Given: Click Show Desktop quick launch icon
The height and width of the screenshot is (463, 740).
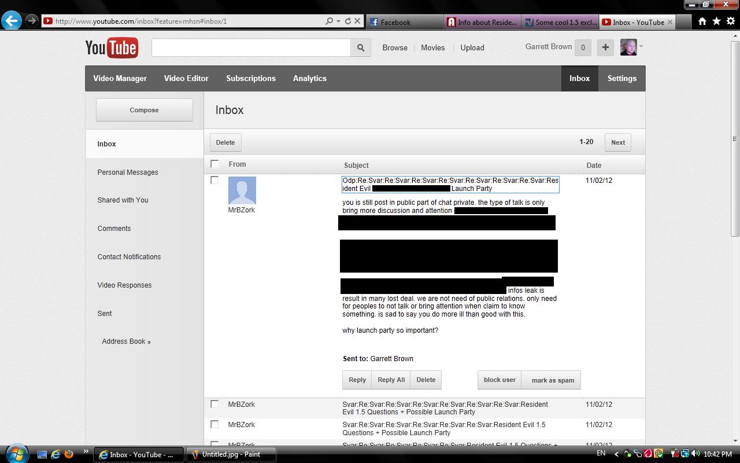Looking at the screenshot, I should [42, 454].
